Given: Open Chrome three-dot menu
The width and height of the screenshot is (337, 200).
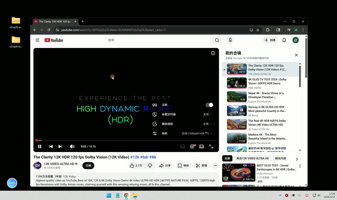Looking at the screenshot, I should pyautogui.click(x=303, y=30).
